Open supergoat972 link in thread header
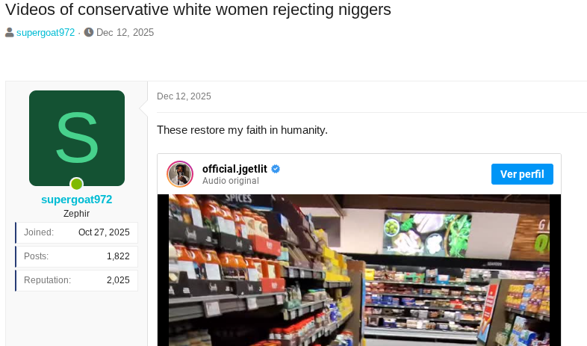 coord(46,33)
